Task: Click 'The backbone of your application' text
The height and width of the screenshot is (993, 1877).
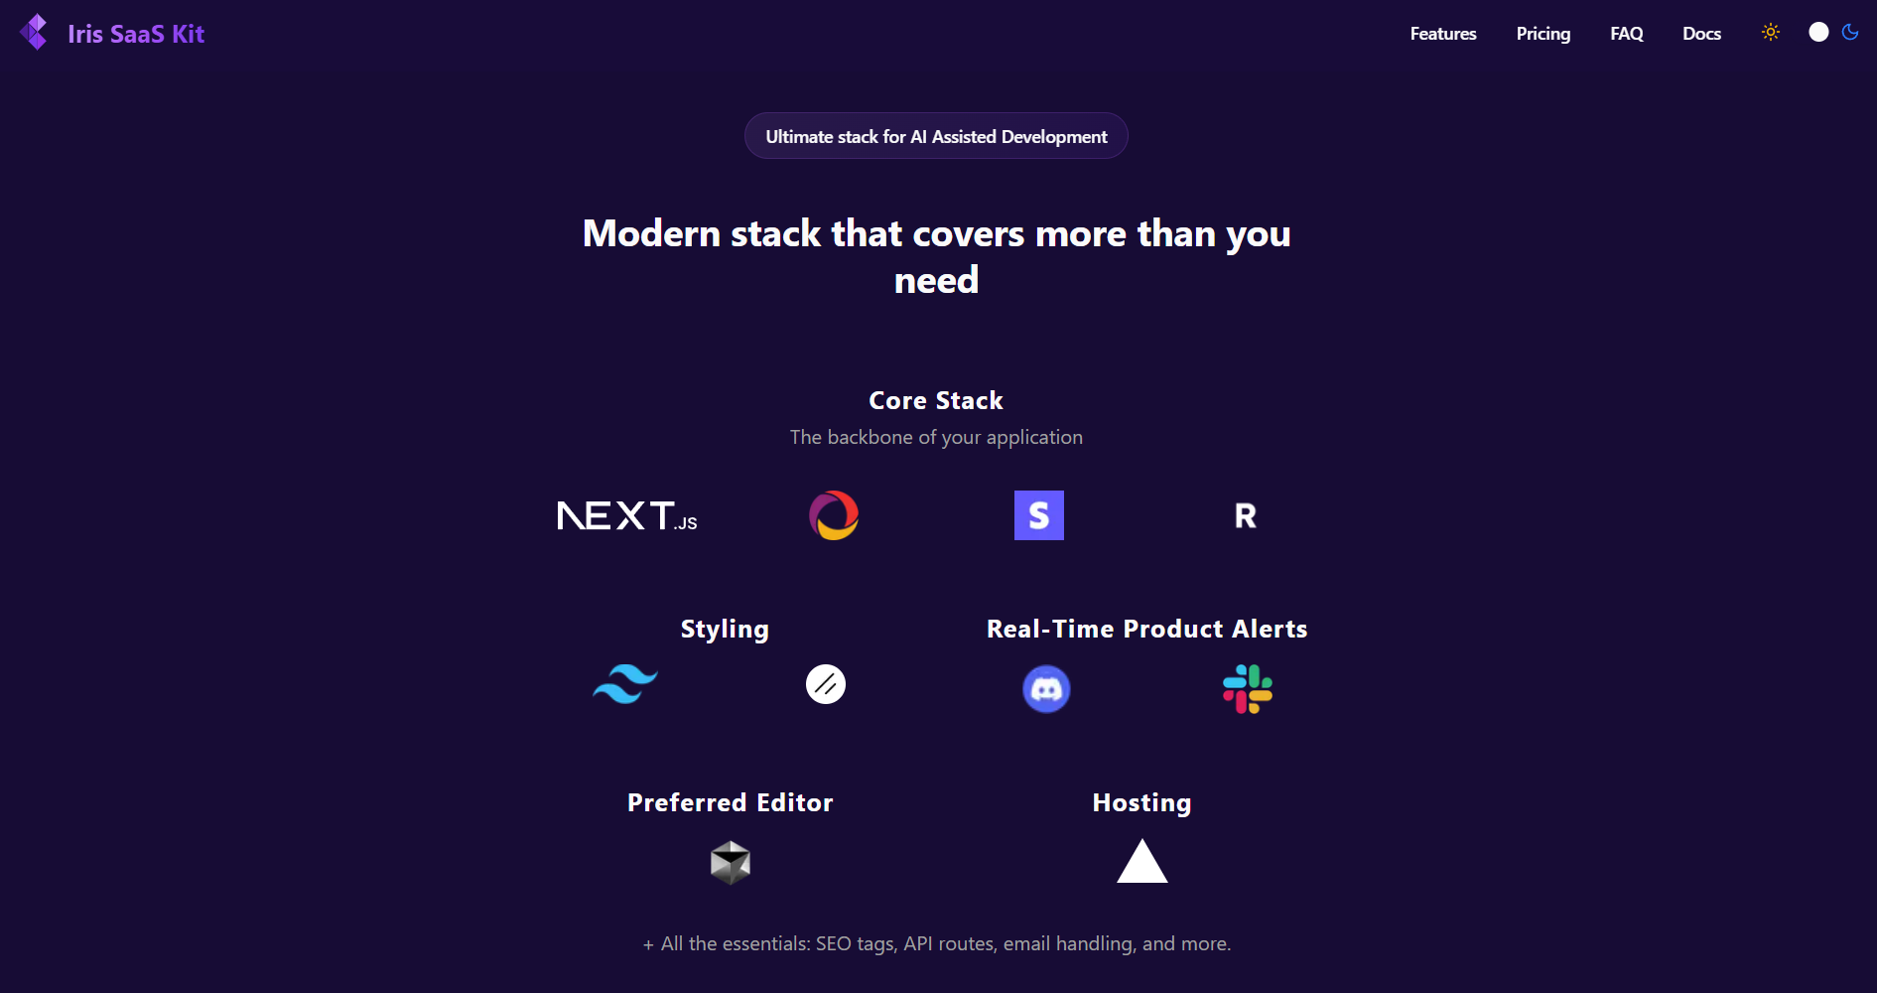Action: (x=936, y=437)
